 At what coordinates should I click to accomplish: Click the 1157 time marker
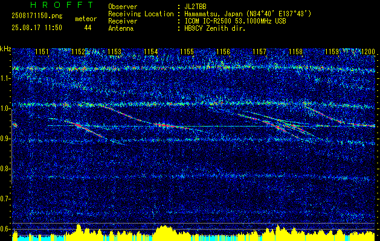click(x=259, y=52)
